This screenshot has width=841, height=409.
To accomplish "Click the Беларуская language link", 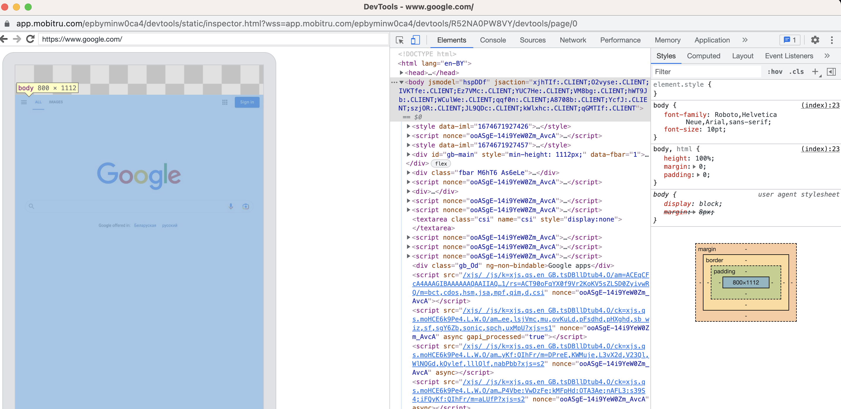I will click(x=145, y=225).
